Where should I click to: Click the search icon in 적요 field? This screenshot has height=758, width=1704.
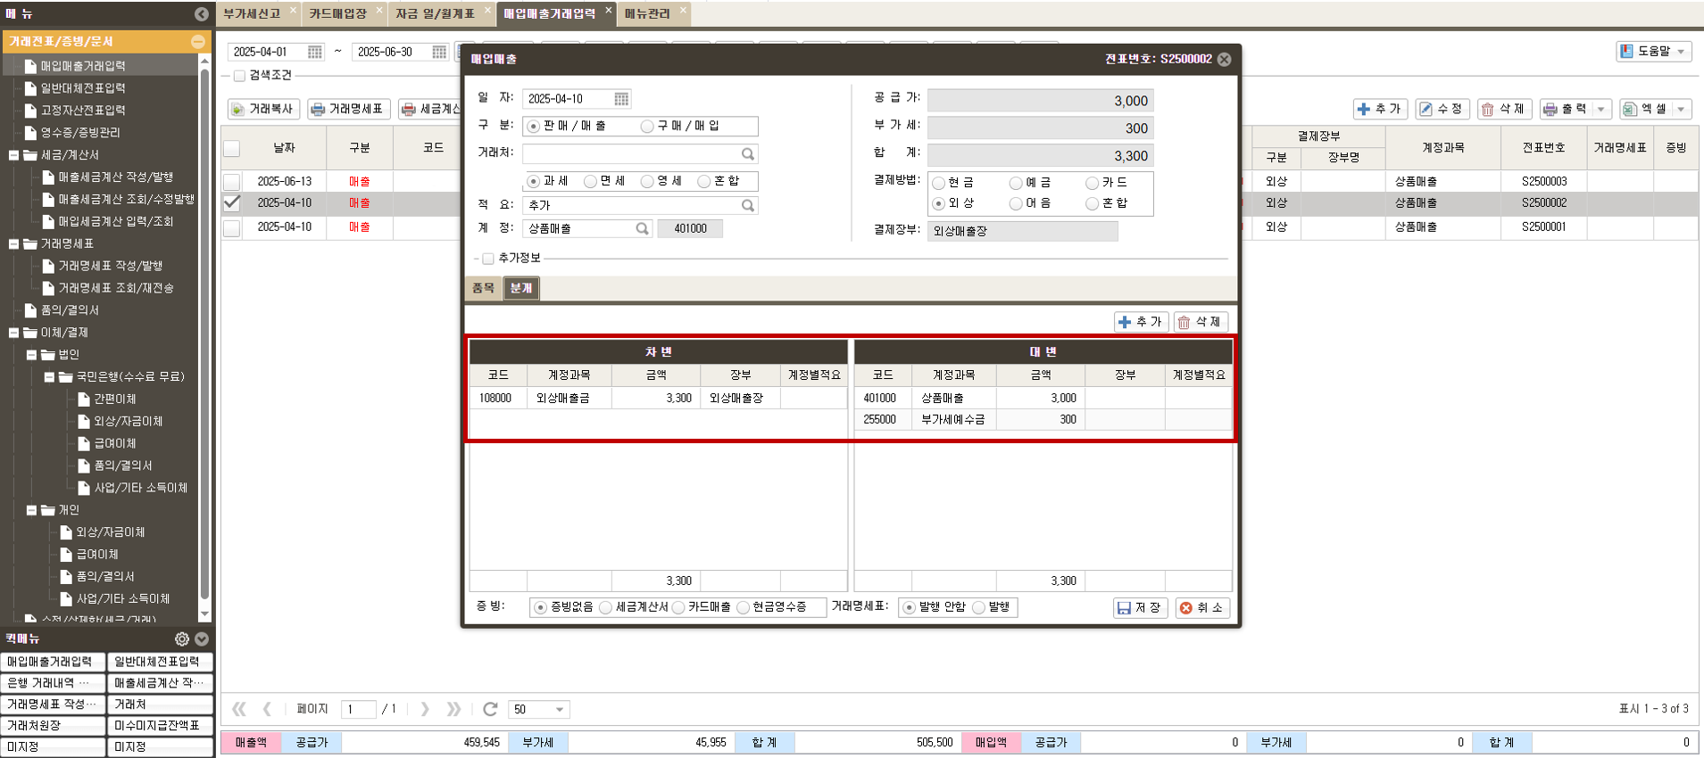tap(748, 205)
